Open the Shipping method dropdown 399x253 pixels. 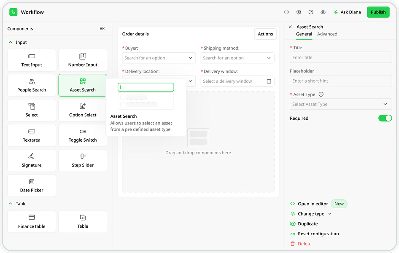tap(237, 58)
